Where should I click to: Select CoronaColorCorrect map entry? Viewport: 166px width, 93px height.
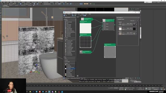pos(70,70)
